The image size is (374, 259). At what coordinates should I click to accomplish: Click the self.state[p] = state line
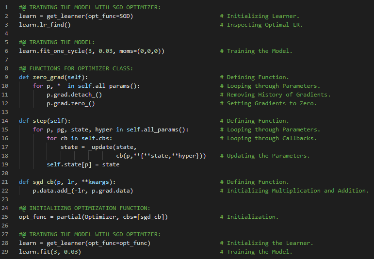pyautogui.click(x=83, y=164)
